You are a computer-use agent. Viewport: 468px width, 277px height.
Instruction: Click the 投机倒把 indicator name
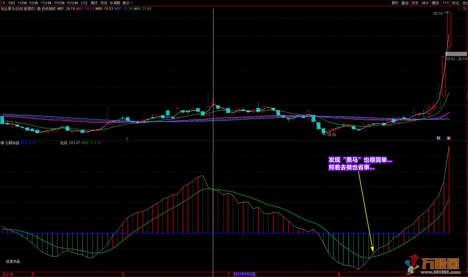[x=48, y=9]
